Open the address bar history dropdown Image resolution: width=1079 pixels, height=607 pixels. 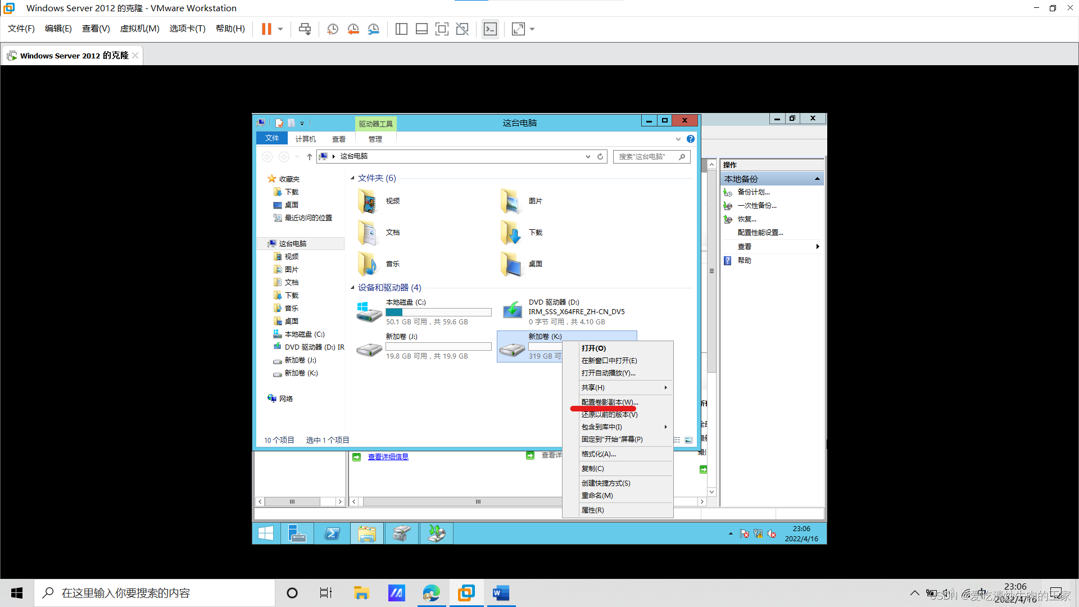(588, 157)
